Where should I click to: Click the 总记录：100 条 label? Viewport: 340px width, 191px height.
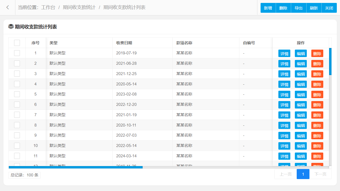point(24,175)
